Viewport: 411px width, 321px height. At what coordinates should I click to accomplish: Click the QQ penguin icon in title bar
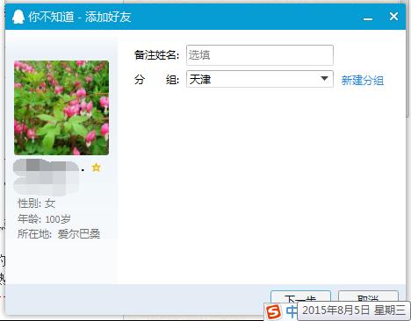[x=18, y=17]
